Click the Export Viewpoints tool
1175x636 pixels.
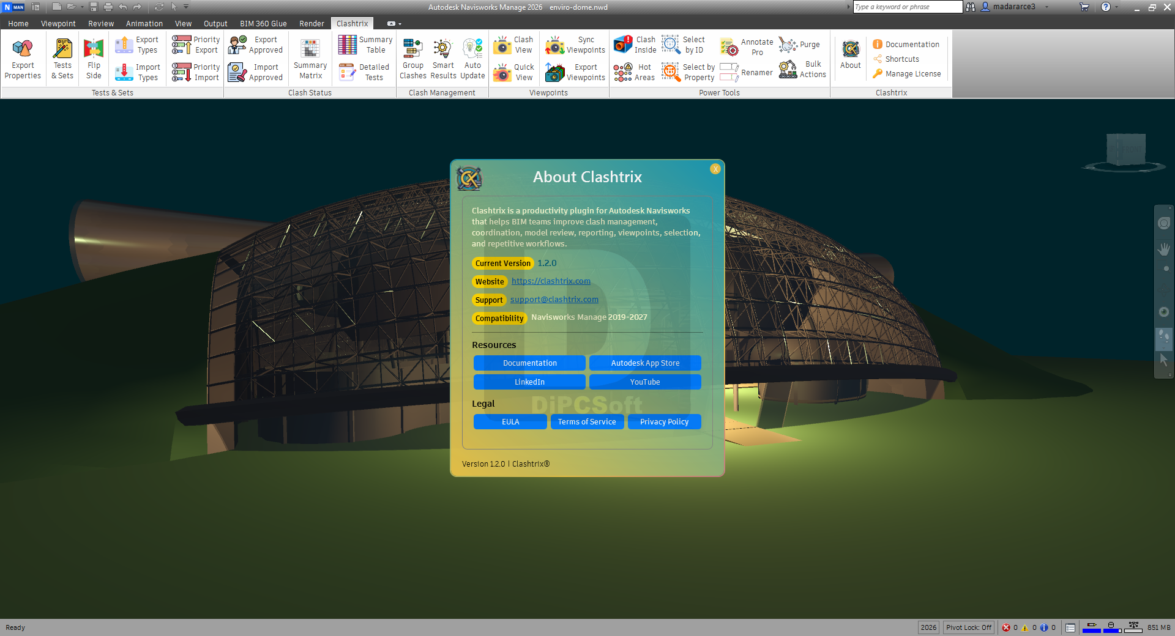575,72
